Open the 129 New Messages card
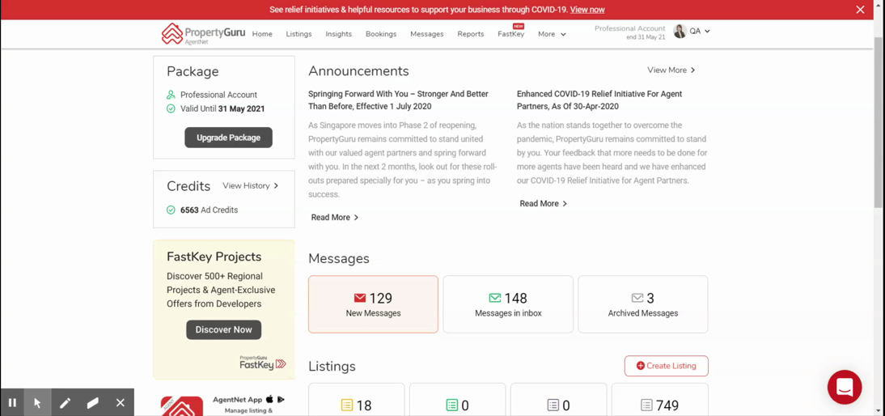The height and width of the screenshot is (416, 885). pos(373,304)
